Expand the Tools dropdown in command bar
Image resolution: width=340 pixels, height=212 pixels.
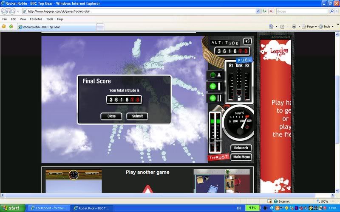pos(326,26)
